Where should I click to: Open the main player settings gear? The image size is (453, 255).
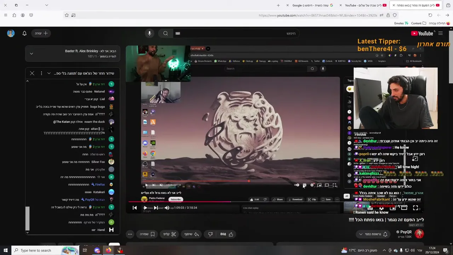tap(382, 208)
